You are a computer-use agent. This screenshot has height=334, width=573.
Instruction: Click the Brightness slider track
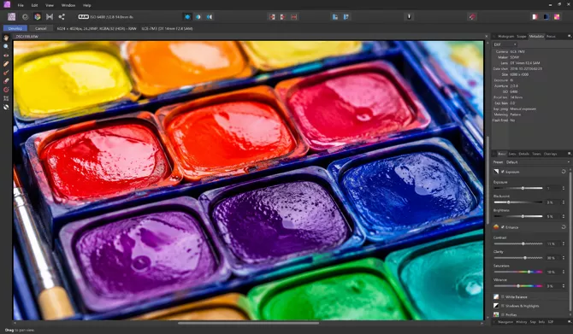518,216
